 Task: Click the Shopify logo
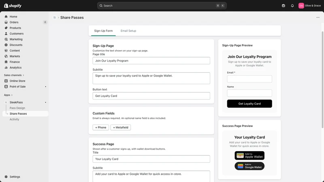13,6
